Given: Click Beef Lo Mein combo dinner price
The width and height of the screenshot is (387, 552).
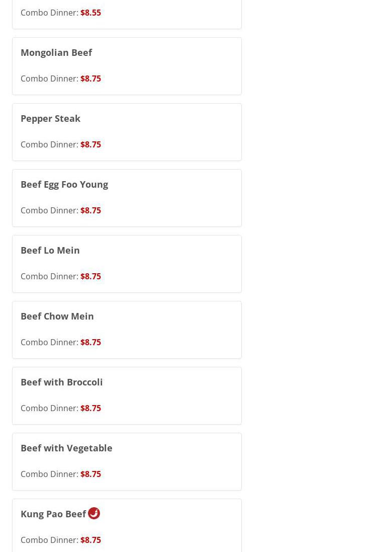Looking at the screenshot, I should point(90,276).
